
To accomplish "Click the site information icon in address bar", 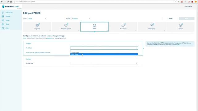I will pyautogui.click(x=15, y=2).
